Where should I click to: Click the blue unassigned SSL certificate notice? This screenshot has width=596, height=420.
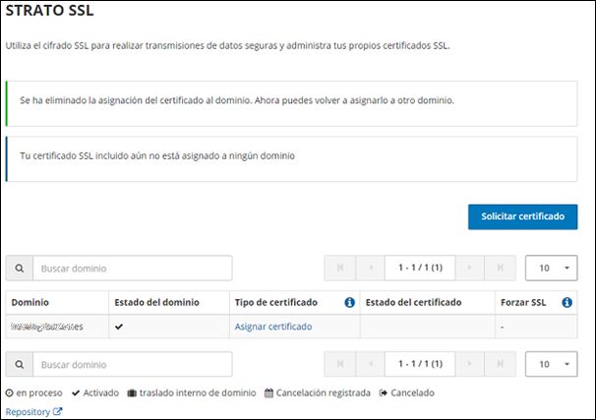[x=291, y=159]
